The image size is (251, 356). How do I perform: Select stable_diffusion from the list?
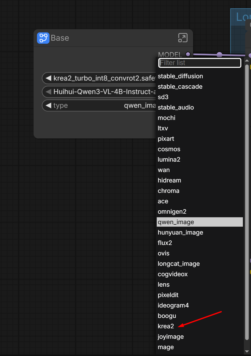(x=200, y=76)
